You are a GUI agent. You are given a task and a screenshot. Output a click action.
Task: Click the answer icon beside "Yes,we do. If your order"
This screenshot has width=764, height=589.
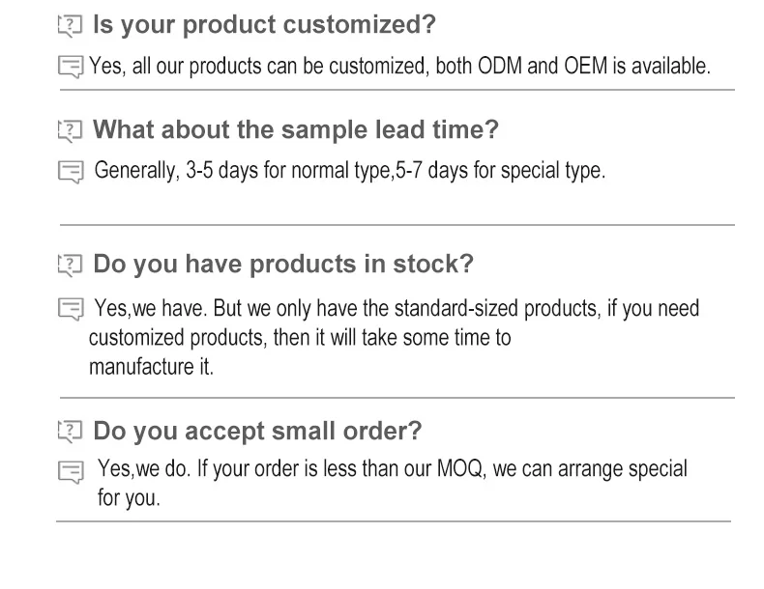pos(71,473)
